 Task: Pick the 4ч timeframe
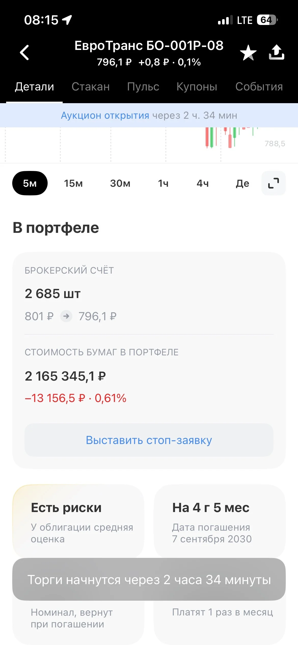coord(203,183)
